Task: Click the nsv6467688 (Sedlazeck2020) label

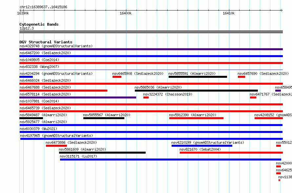Action: [x=45, y=87]
